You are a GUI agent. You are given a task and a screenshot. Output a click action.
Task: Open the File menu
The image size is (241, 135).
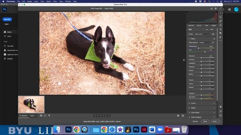pos(18,1)
